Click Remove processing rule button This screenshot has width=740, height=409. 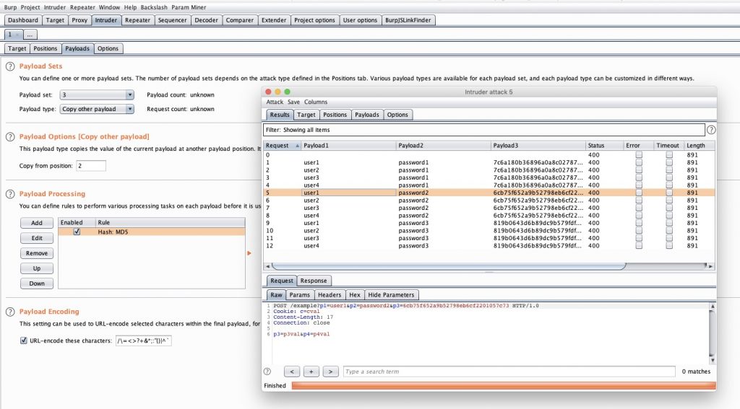37,253
